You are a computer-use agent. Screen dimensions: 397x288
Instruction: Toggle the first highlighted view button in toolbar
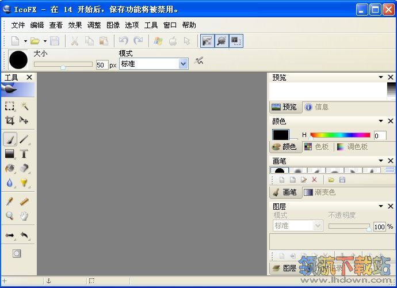207,41
